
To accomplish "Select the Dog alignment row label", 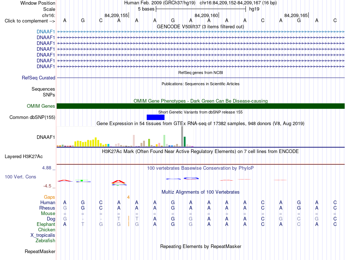I will coord(51,219).
